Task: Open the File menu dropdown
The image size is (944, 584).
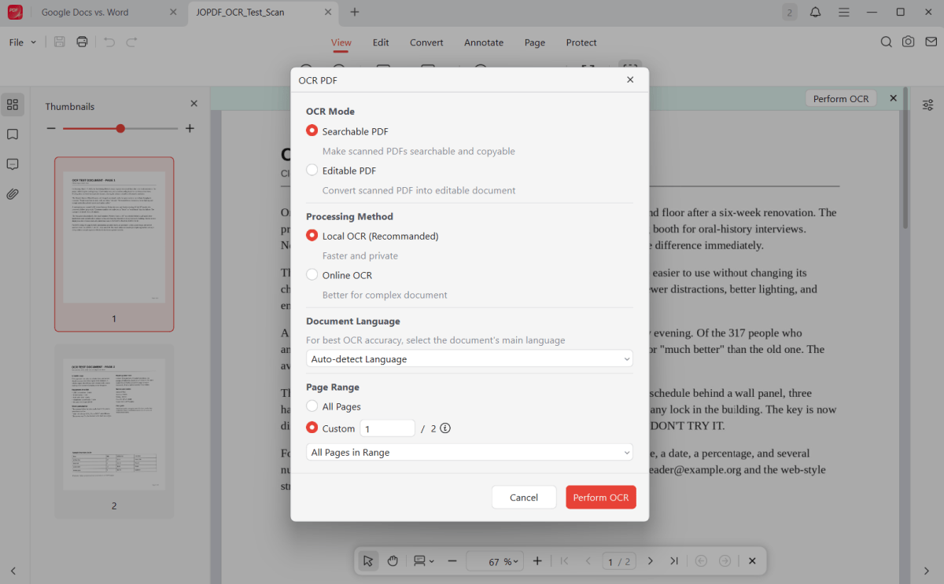Action: 23,42
